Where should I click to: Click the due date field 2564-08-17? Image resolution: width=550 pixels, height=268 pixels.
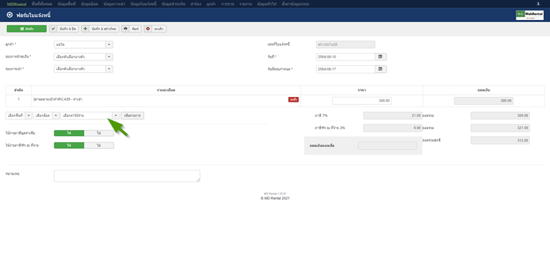tap(346, 69)
